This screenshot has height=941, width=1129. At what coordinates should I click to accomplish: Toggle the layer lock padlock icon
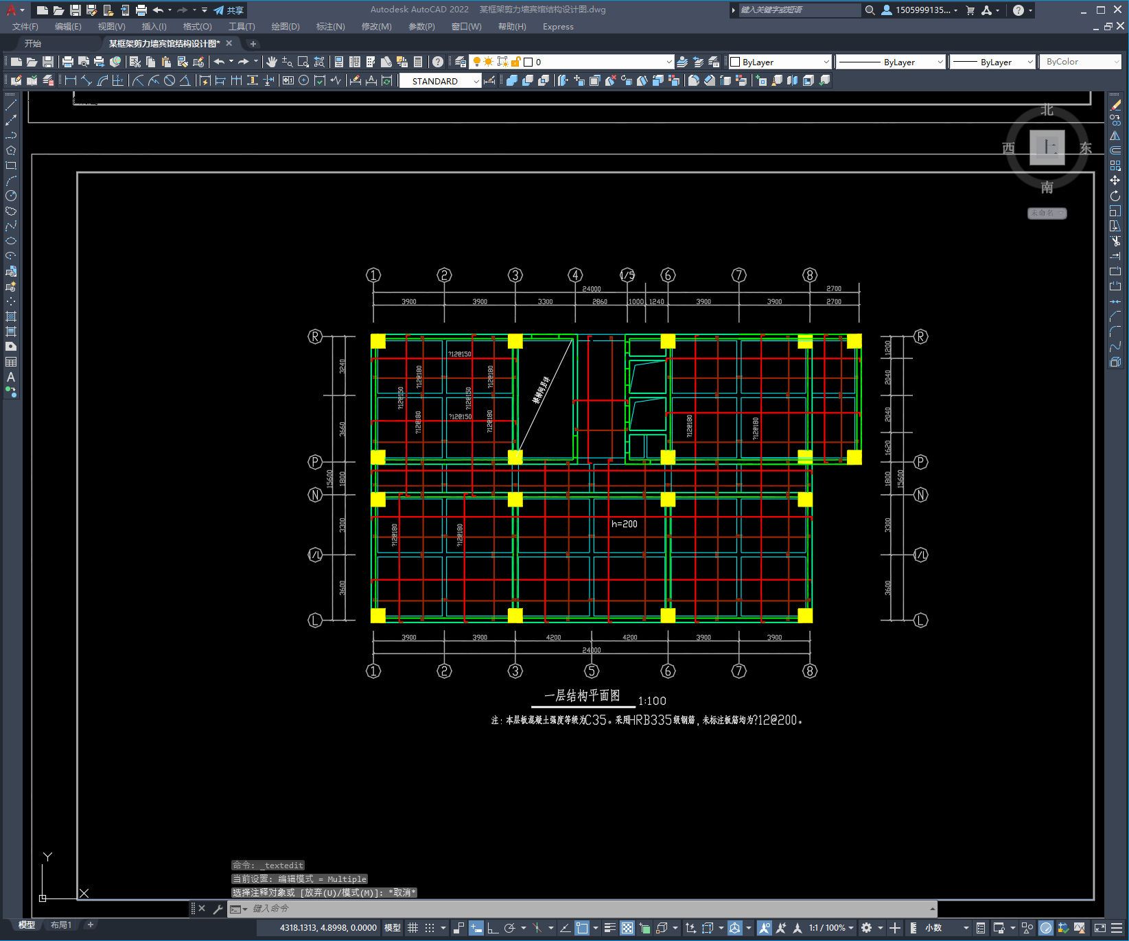pyautogui.click(x=516, y=62)
